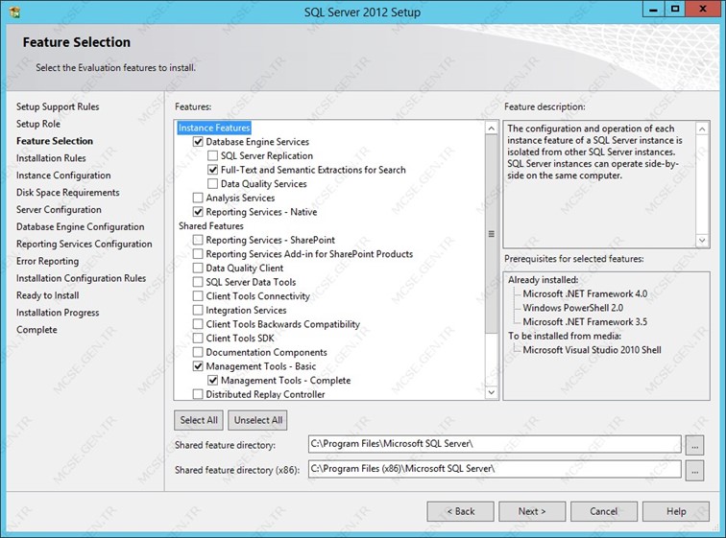
Task: Check Documentation Components option
Action: point(198,352)
